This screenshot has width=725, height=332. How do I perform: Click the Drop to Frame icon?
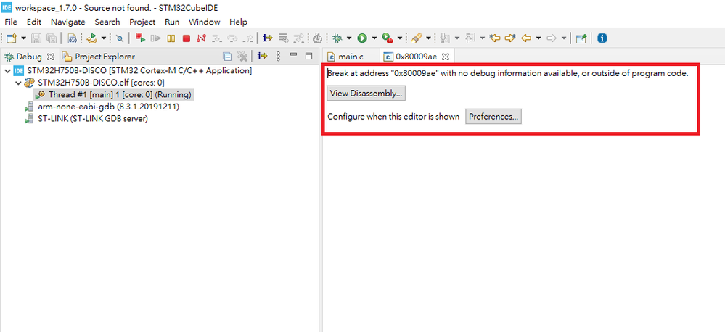tap(284, 38)
